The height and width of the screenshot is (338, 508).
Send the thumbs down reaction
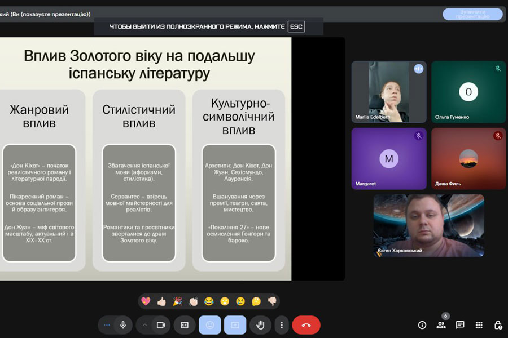pos(272,301)
